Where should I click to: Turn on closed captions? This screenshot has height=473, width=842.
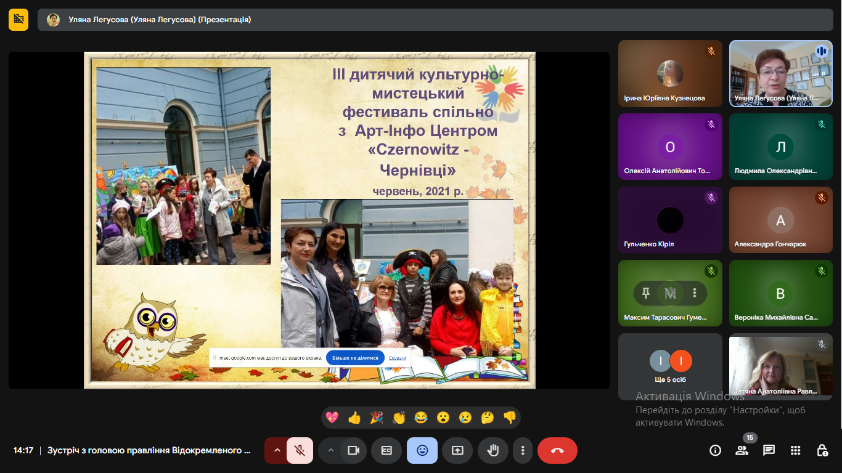tap(387, 450)
